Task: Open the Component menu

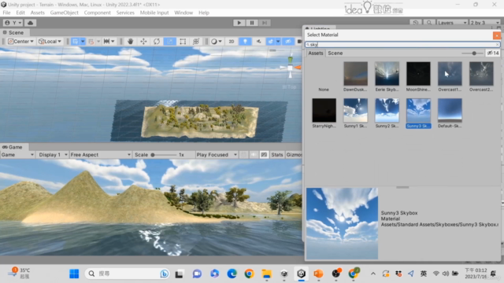Action: click(x=98, y=13)
